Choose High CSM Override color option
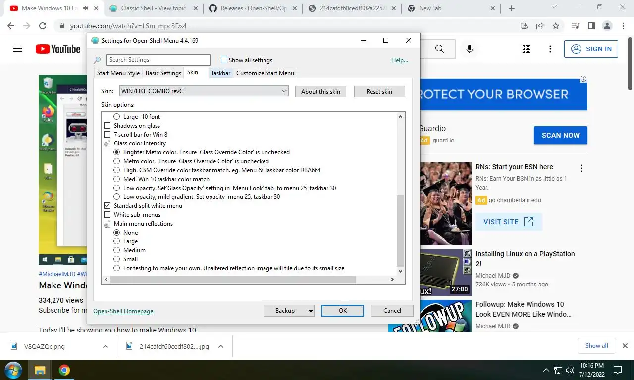The image size is (634, 380). tap(117, 170)
